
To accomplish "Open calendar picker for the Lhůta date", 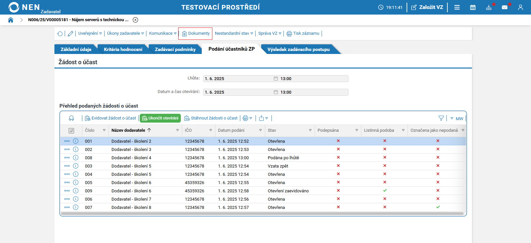I will pyautogui.click(x=276, y=78).
